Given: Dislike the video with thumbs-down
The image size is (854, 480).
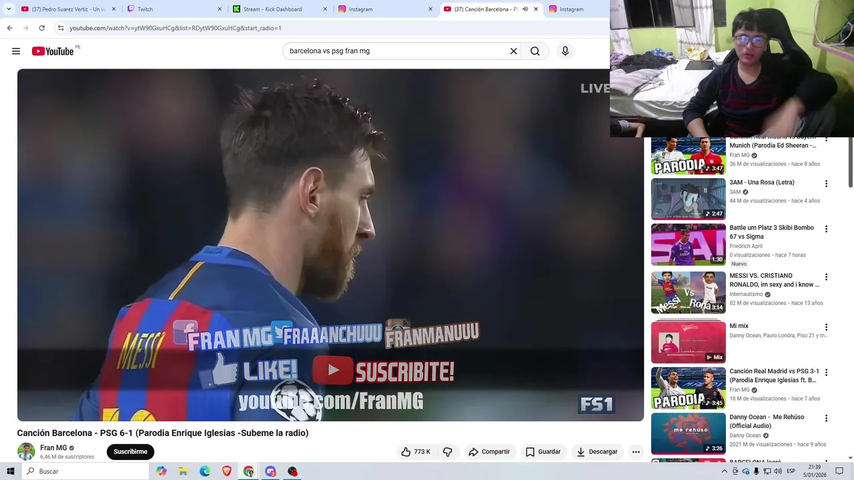Looking at the screenshot, I should (x=448, y=451).
